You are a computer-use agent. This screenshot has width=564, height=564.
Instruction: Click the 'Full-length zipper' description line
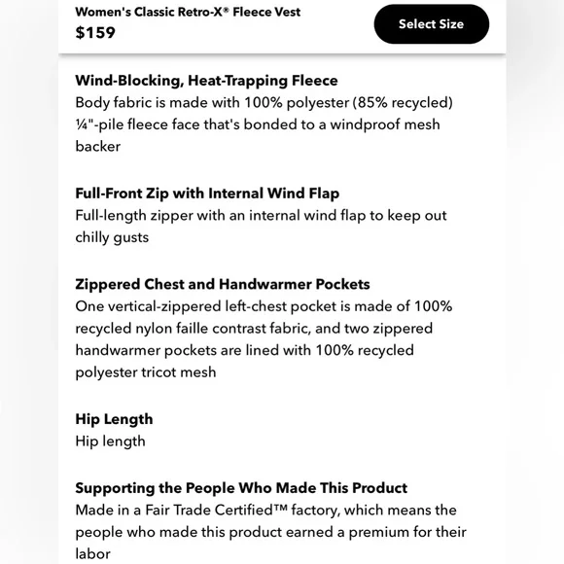[261, 216]
